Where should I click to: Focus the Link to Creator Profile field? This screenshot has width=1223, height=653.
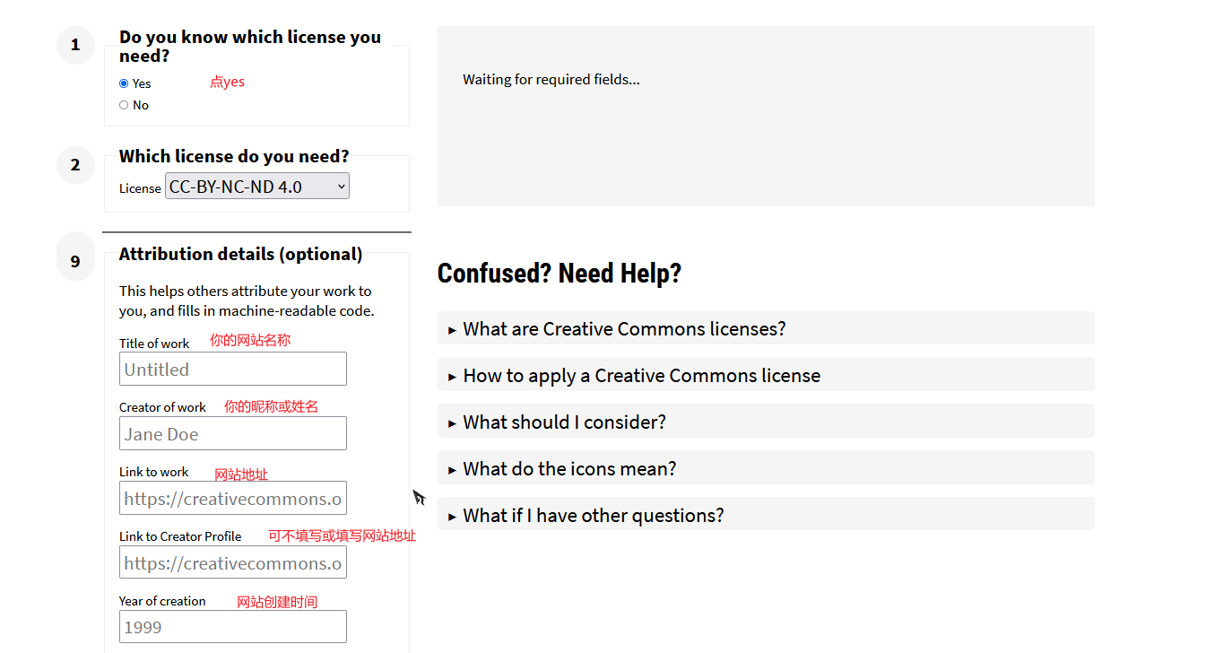(x=232, y=563)
